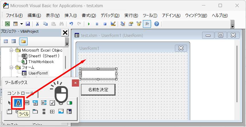Click the Insert UserForm toolbar icon
The image size is (246, 127).
pyautogui.click(x=15, y=24)
